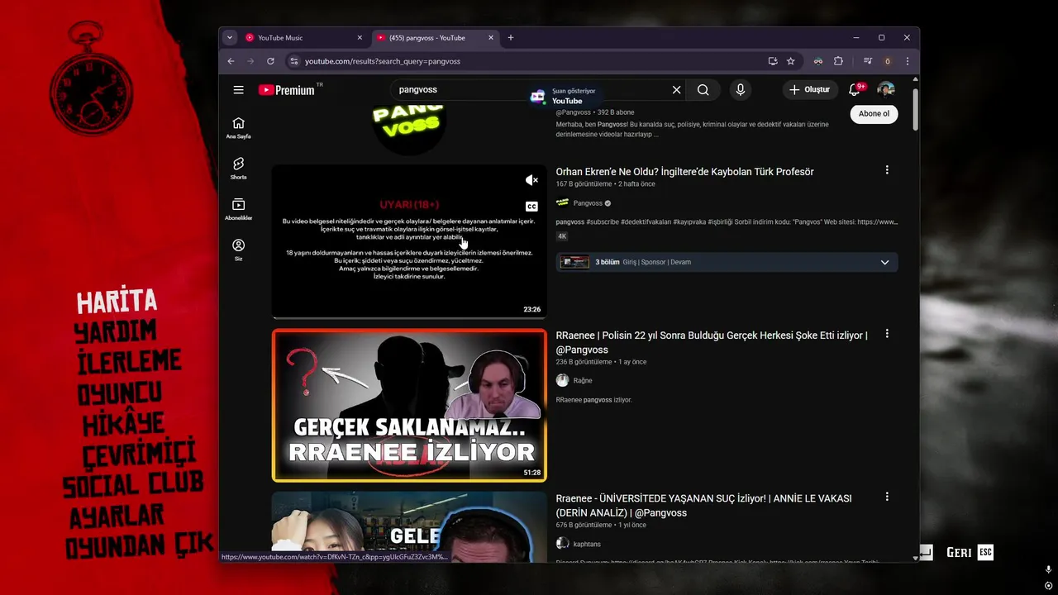
Task: Select HARITA in the game menu
Action: (117, 302)
